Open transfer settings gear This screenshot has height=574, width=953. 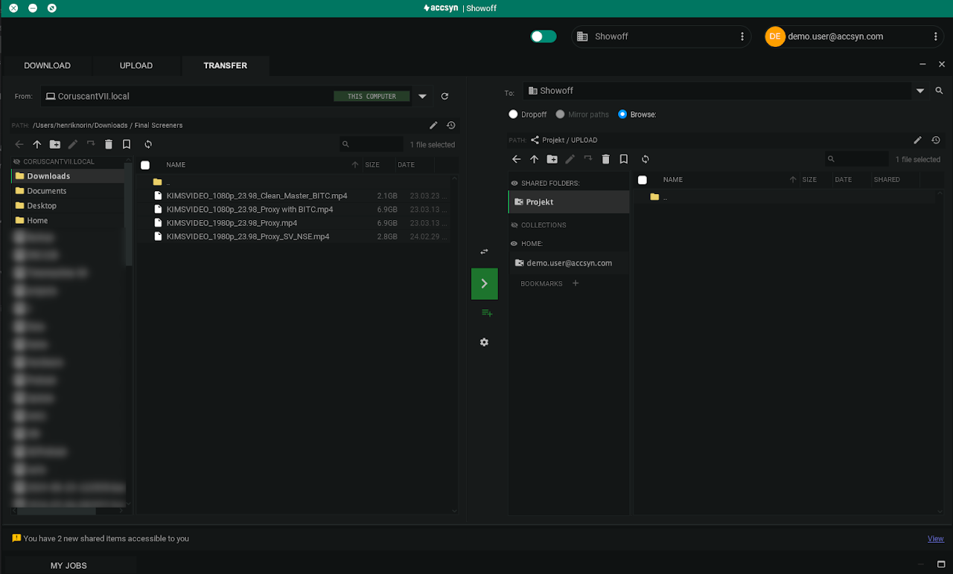484,342
